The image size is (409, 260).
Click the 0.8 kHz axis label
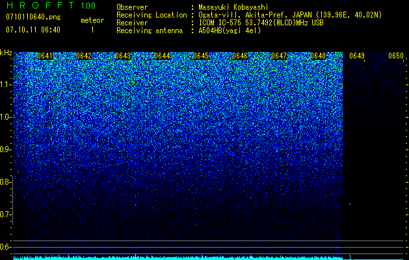(5, 182)
